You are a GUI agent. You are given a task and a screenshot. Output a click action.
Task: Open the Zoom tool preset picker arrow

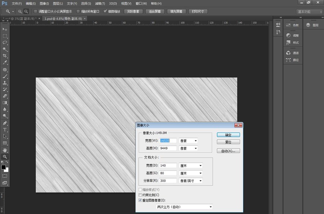(13, 11)
